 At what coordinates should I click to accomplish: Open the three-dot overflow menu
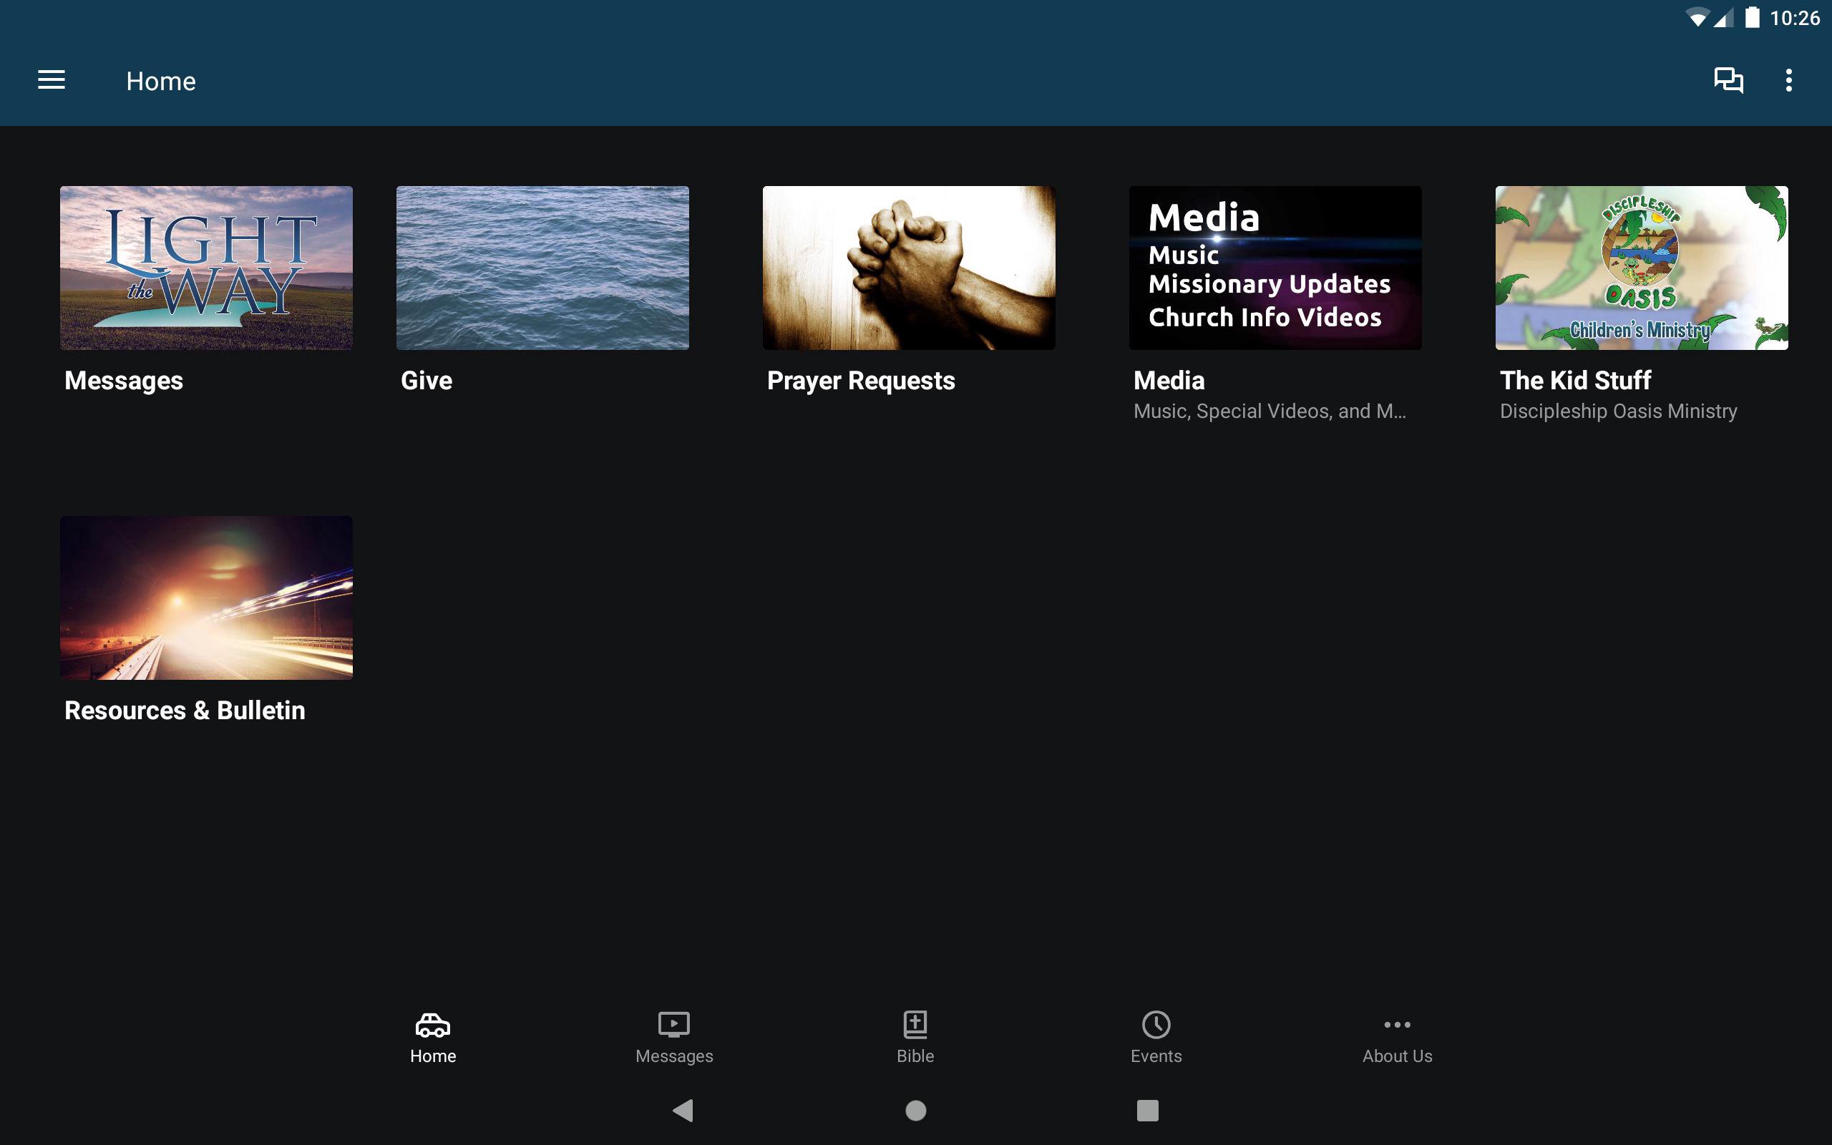(1789, 80)
